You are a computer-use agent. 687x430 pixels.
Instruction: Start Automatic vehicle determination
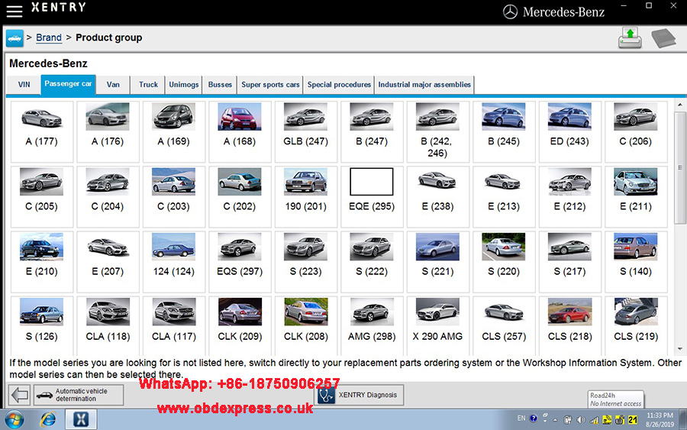pyautogui.click(x=79, y=395)
